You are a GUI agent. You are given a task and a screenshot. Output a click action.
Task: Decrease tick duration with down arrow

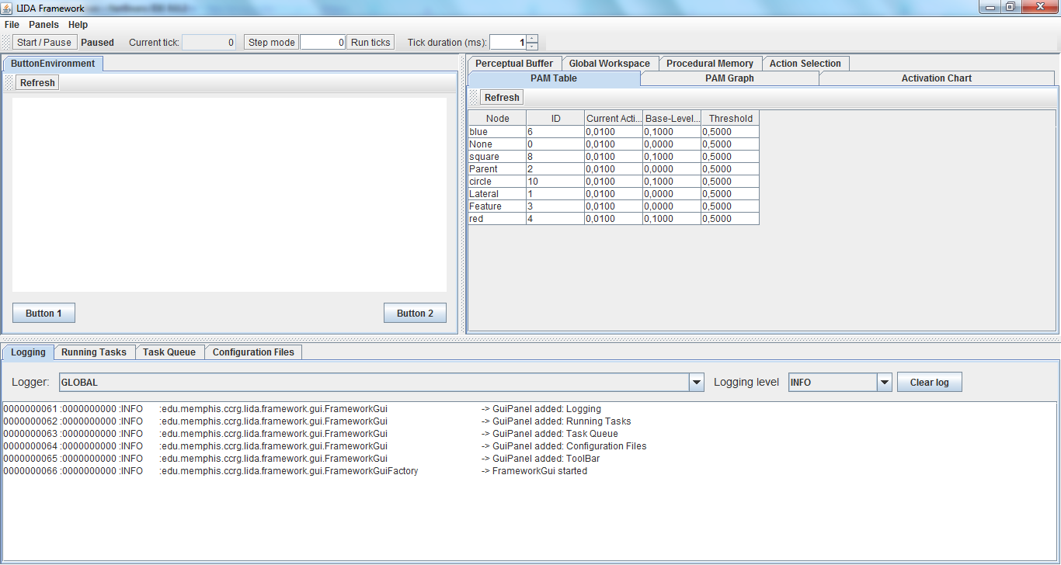[x=532, y=47]
